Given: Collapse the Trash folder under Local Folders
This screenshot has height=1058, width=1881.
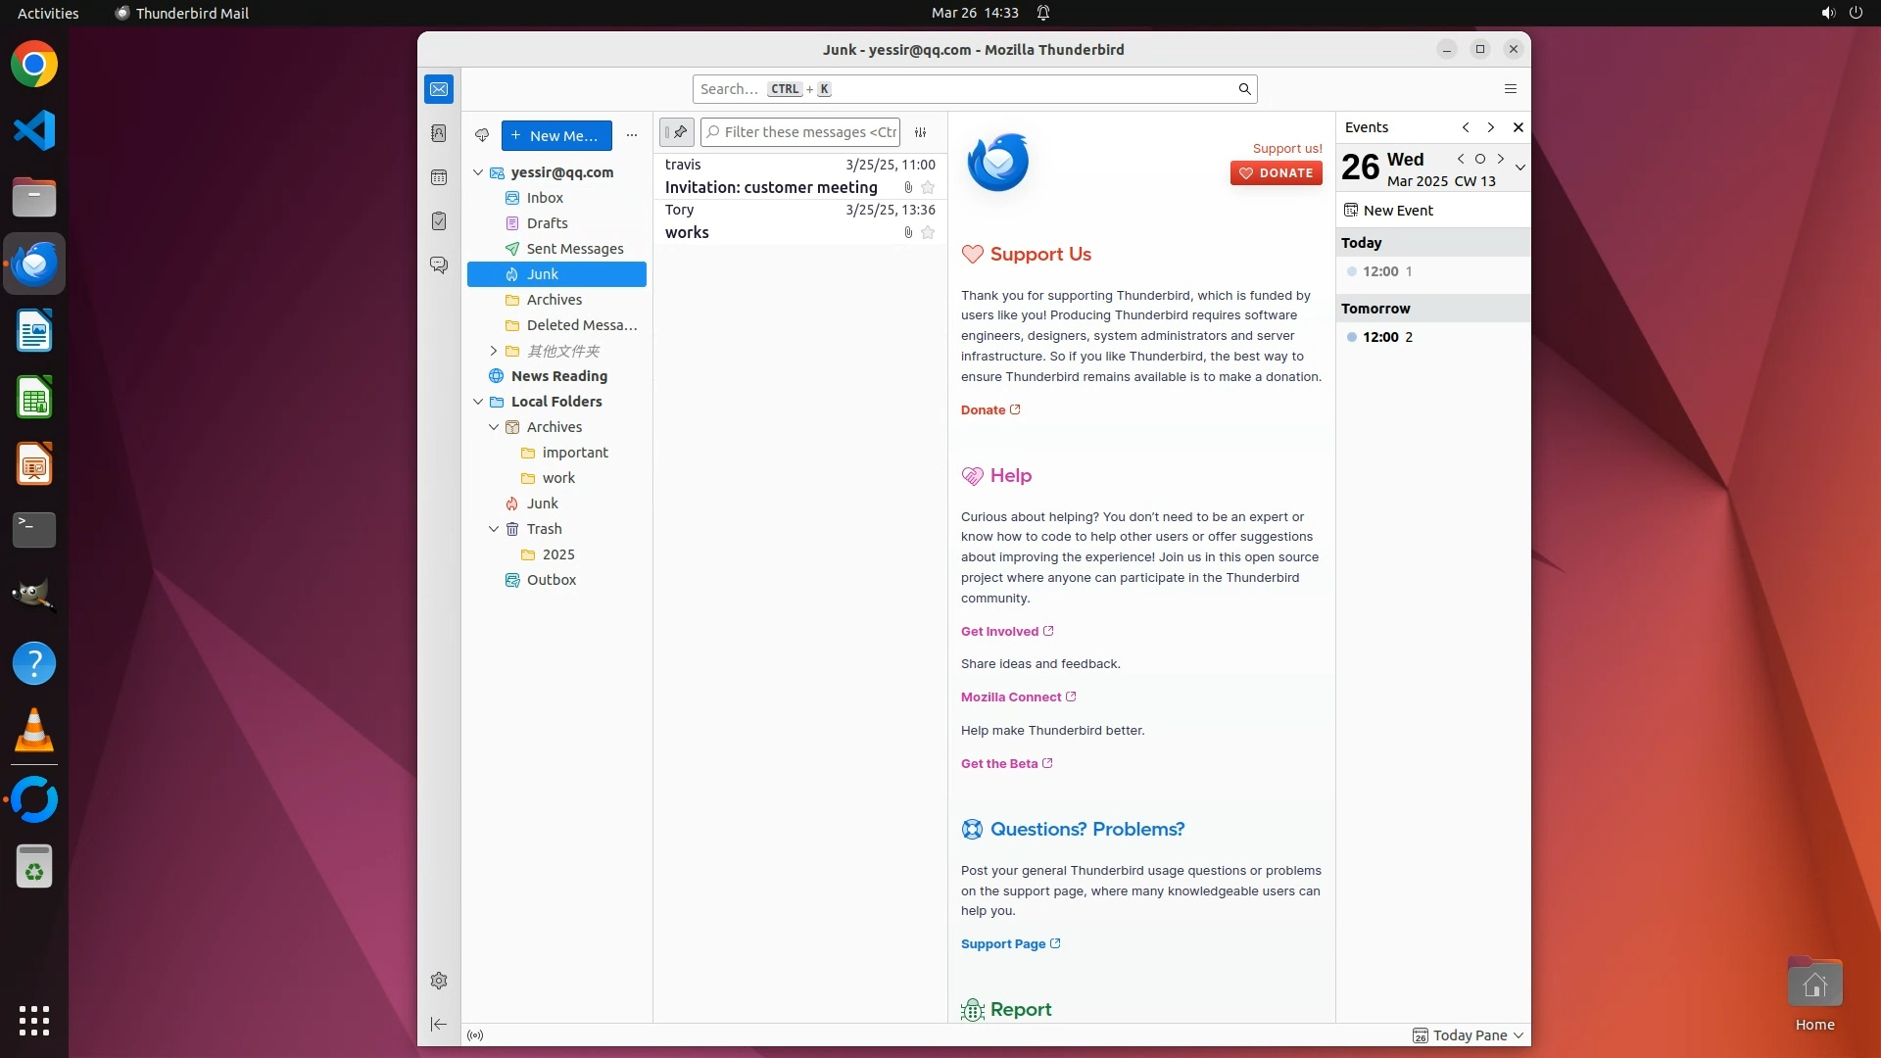Looking at the screenshot, I should click(494, 529).
